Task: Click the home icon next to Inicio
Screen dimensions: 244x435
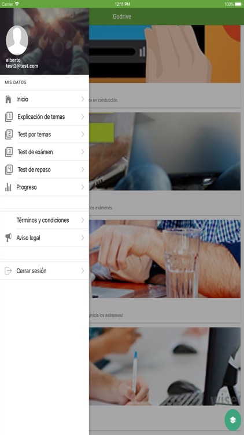Action: pos(8,99)
